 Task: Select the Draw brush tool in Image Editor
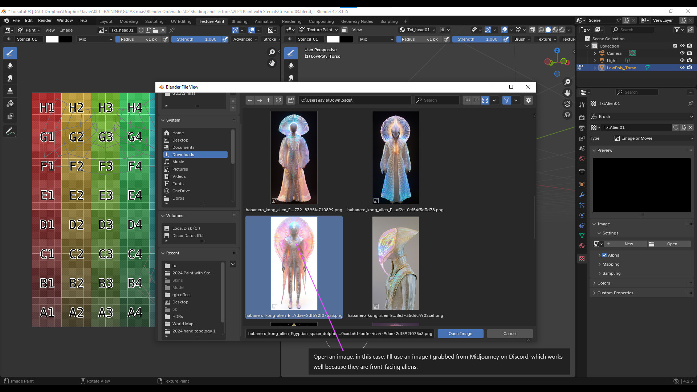click(10, 53)
